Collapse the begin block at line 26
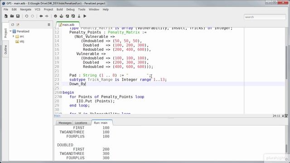Screen dimensions: 290x163 60,92
